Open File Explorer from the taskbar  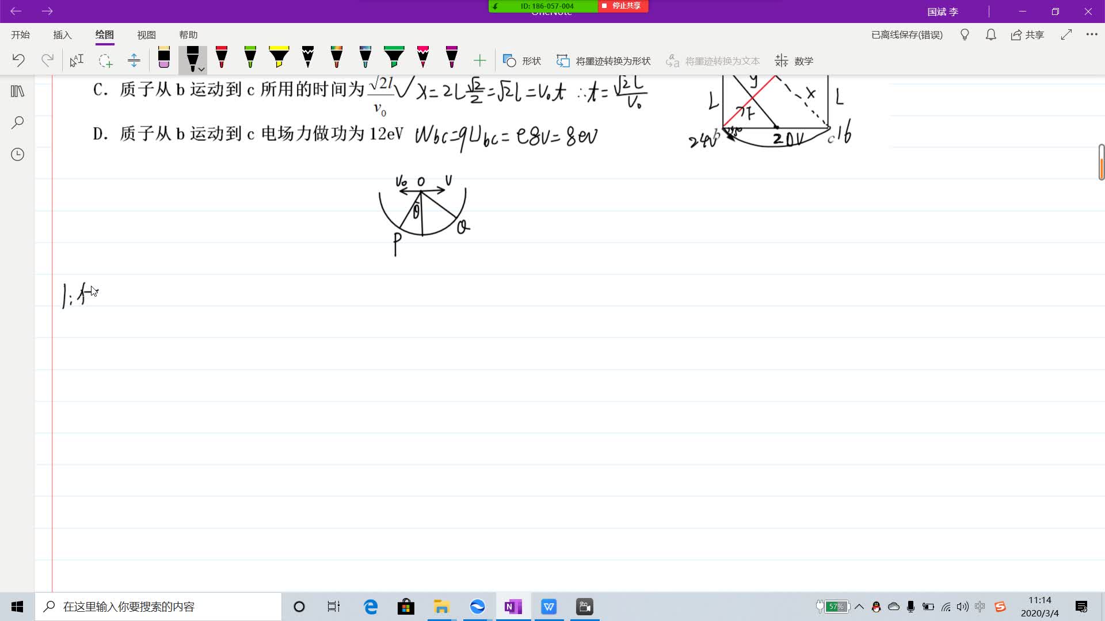click(441, 607)
